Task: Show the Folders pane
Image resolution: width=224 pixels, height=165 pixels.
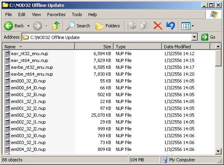Action: [108, 26]
